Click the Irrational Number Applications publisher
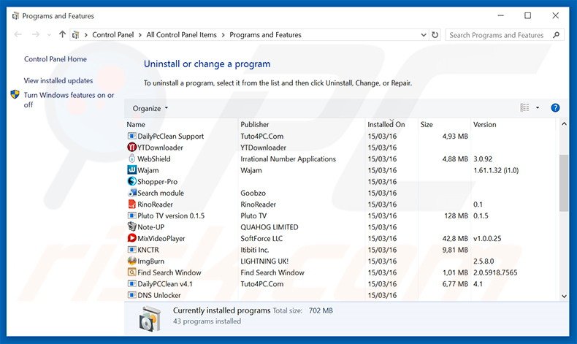 tap(288, 159)
